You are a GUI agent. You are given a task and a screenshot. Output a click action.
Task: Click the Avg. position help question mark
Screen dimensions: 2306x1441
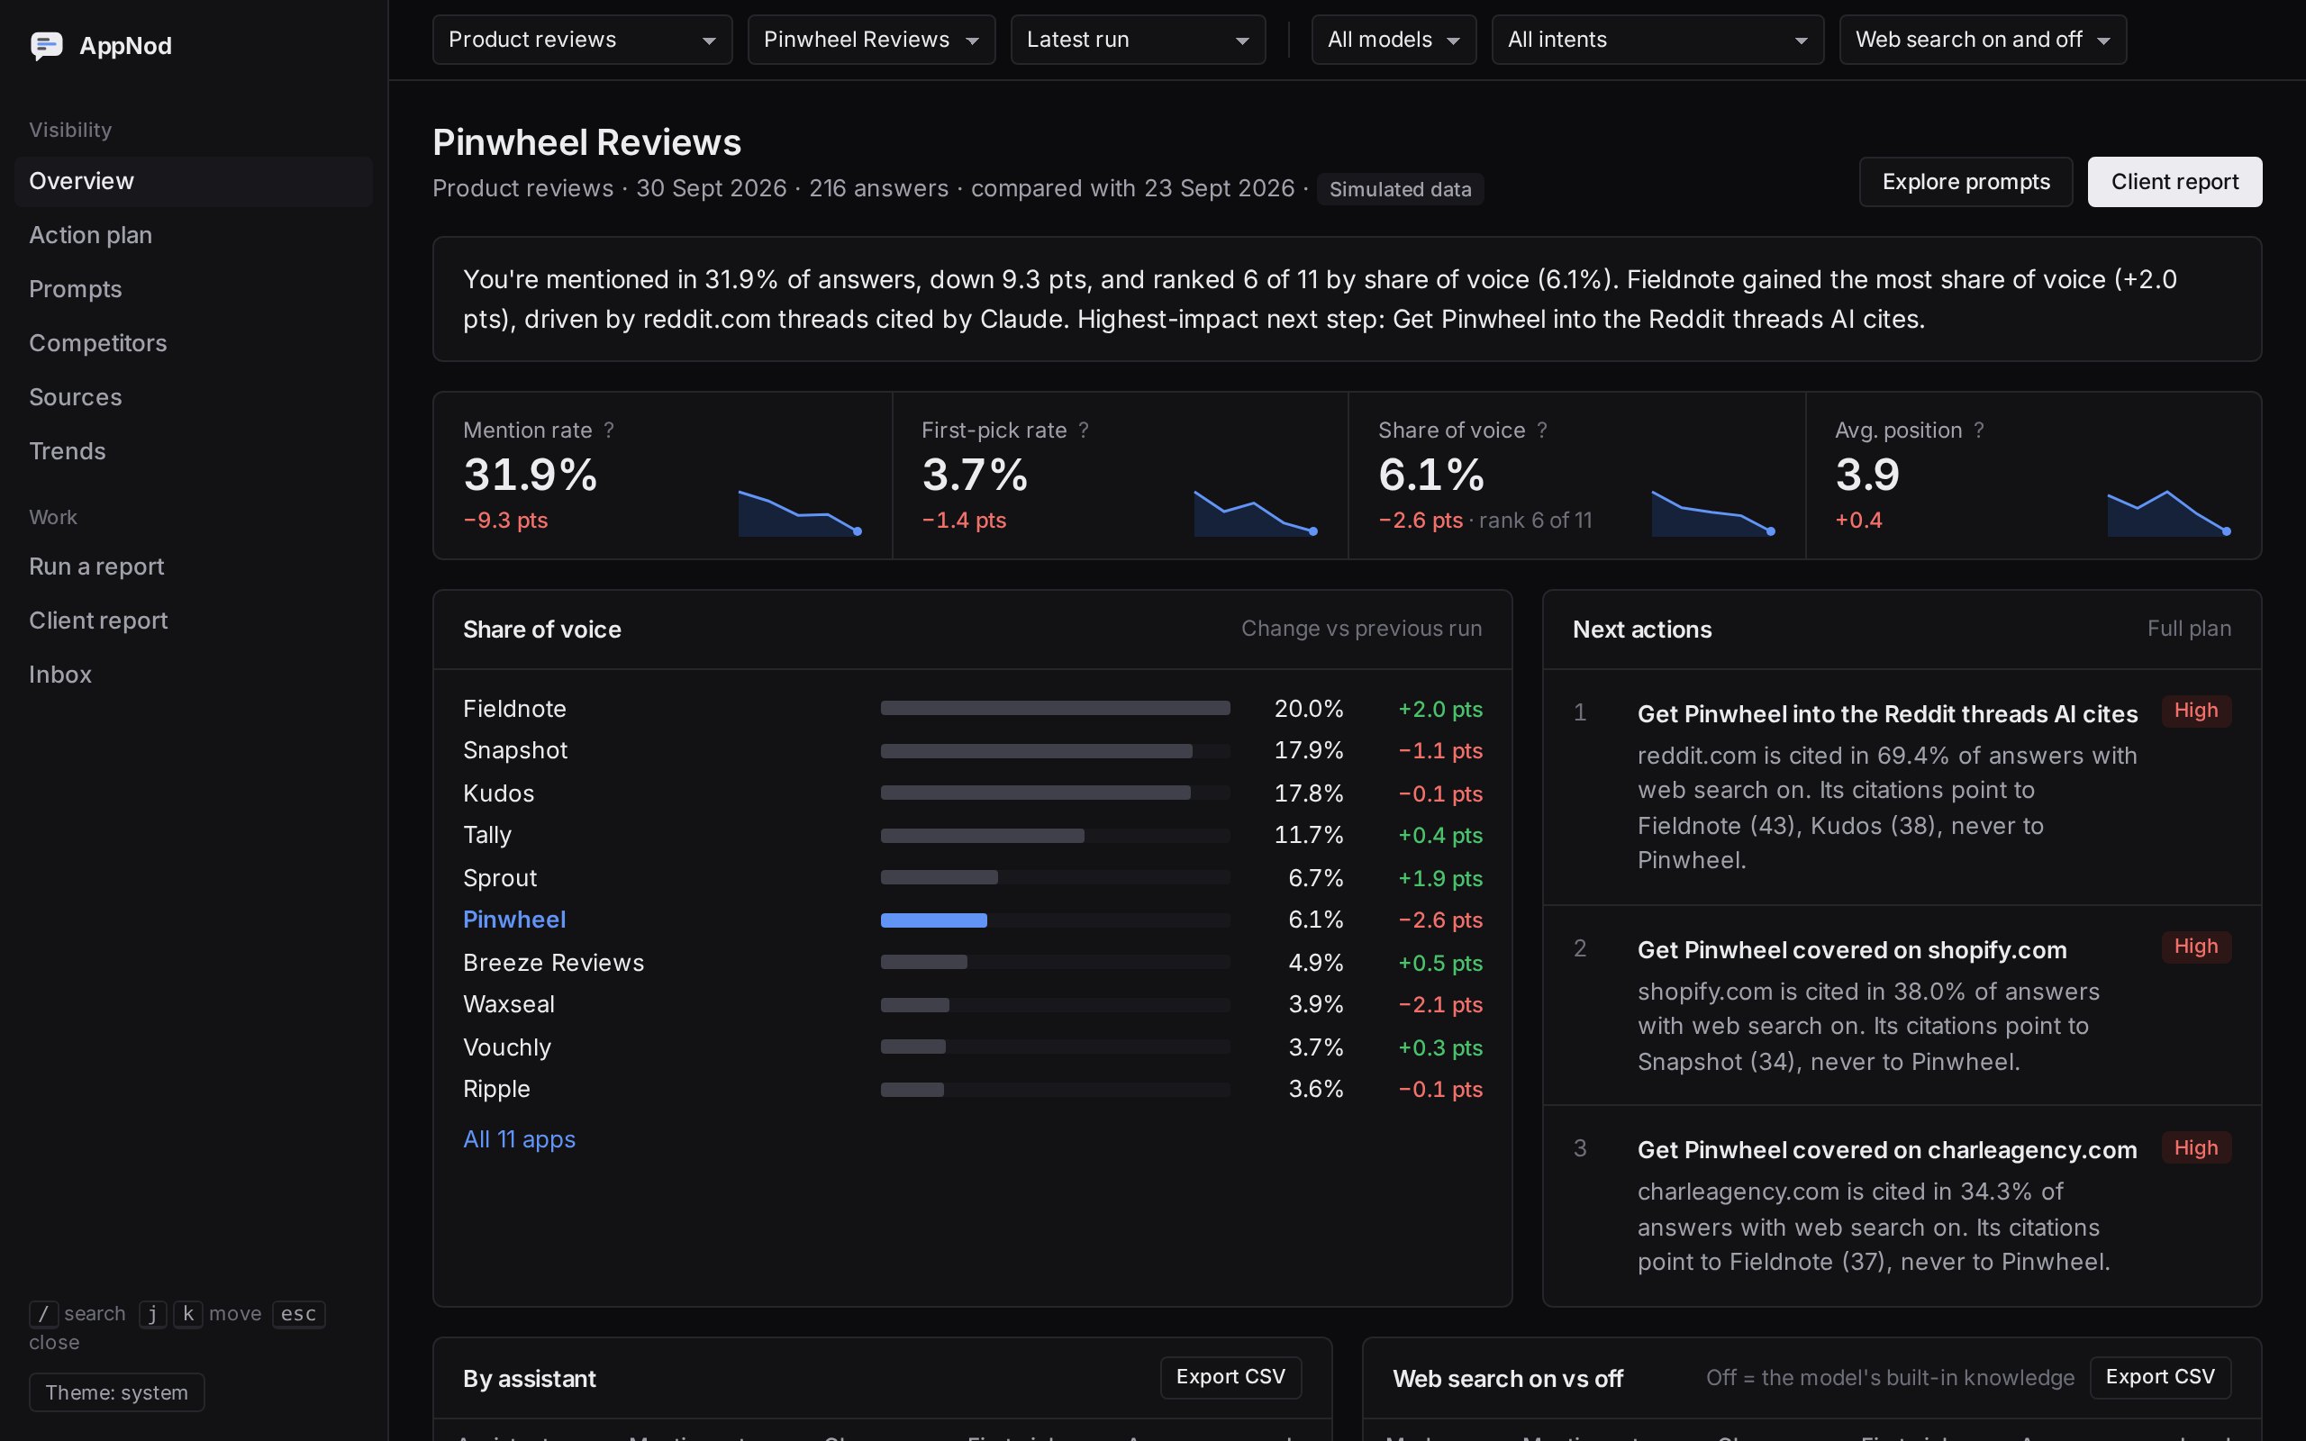pyautogui.click(x=1979, y=430)
